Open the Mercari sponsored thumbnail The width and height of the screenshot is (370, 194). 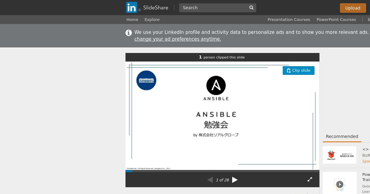[339, 155]
